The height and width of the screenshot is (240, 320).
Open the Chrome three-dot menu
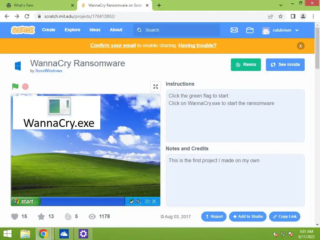(x=313, y=16)
